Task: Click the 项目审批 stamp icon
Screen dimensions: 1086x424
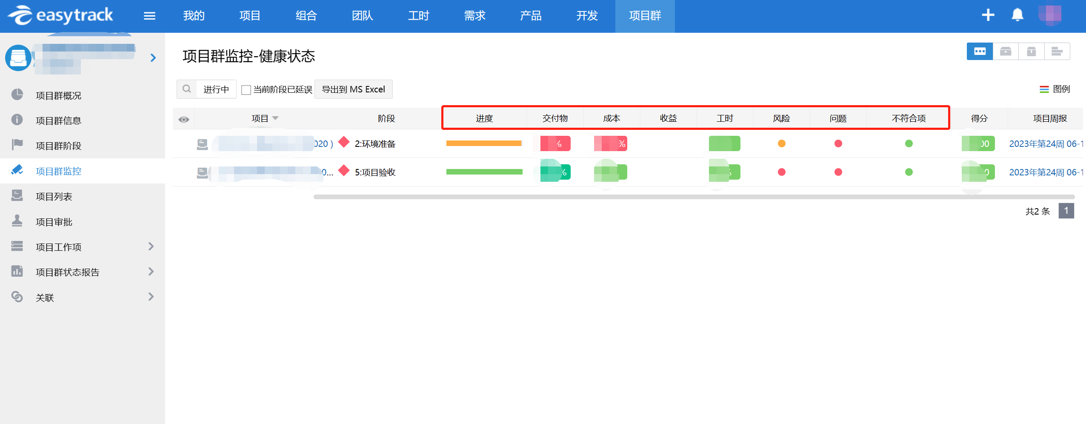Action: tap(17, 221)
